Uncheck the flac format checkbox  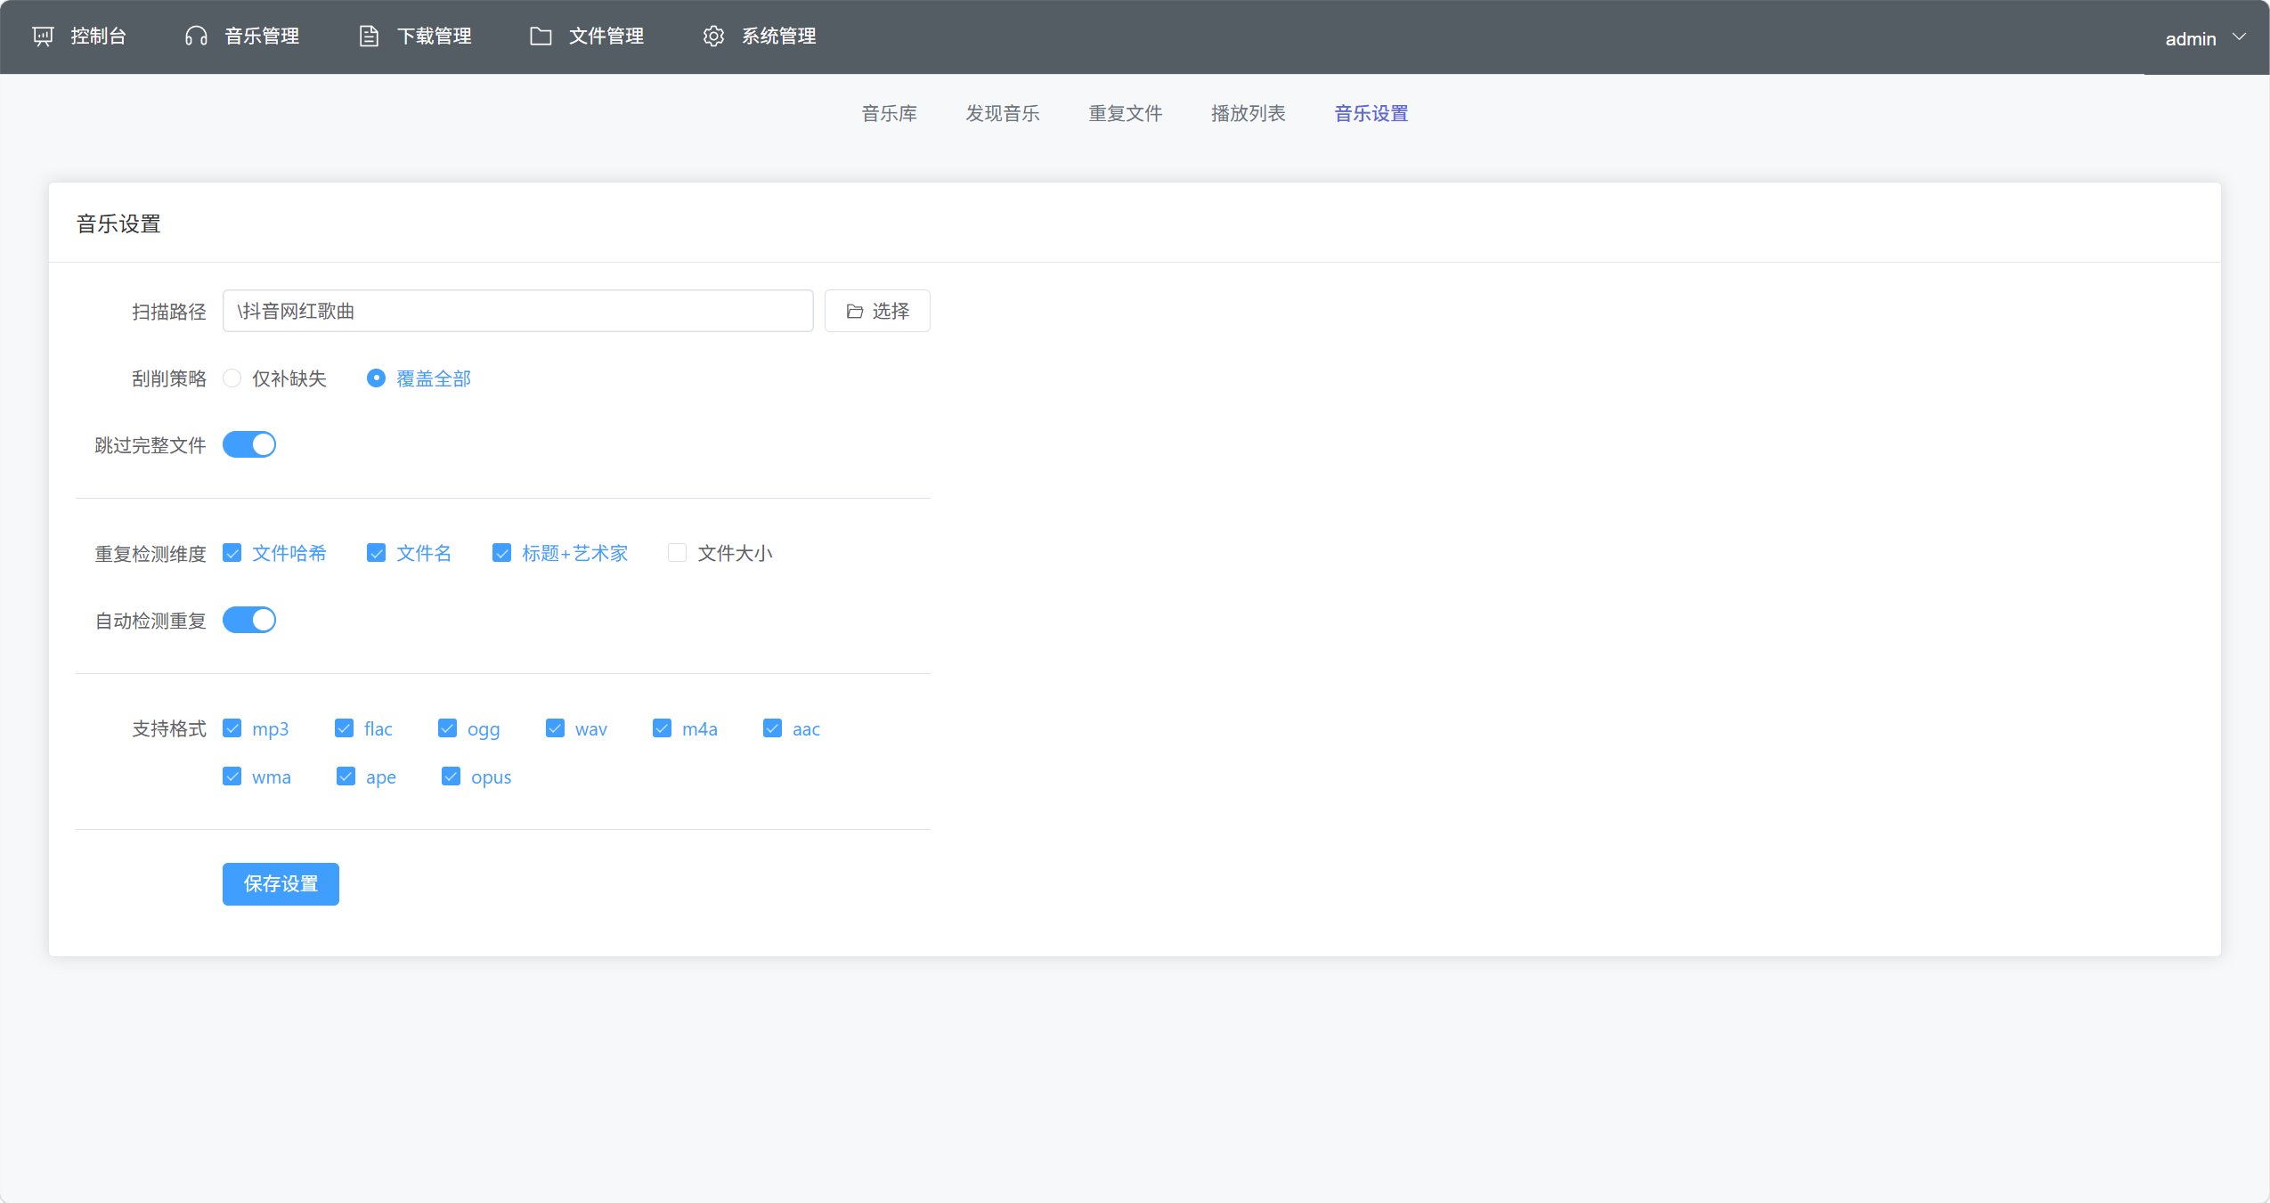pos(345,728)
